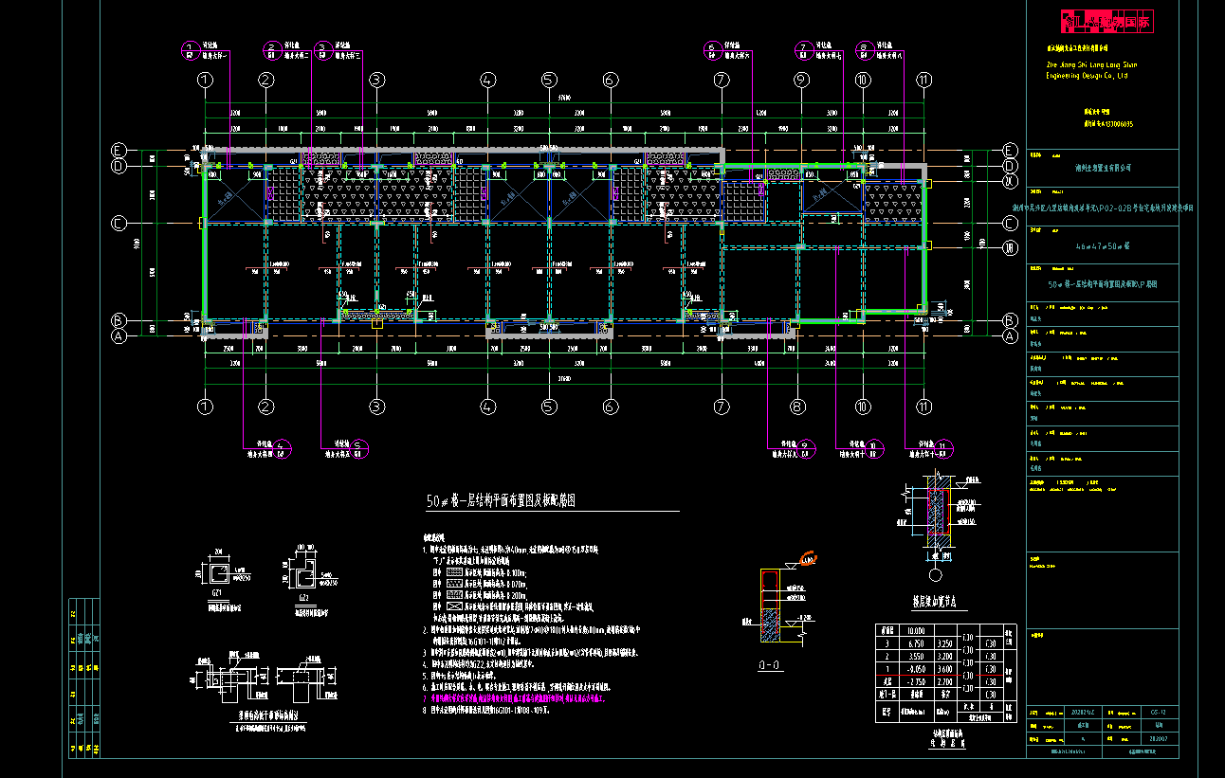Select the '46#47#50#' building label

click(x=1104, y=245)
